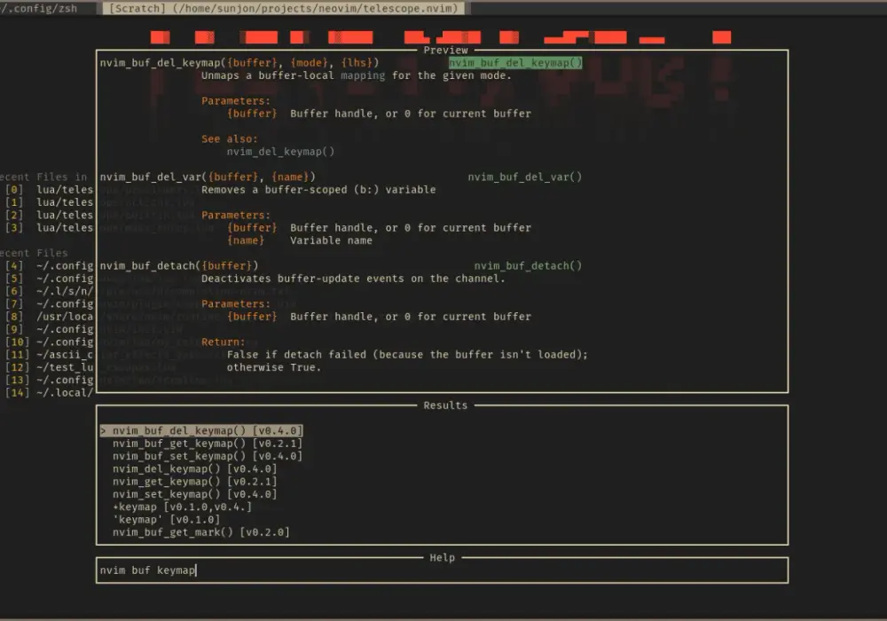Select the [Scratch] telescope.nvim tab
Viewport: 887px width, 621px height.
point(284,9)
